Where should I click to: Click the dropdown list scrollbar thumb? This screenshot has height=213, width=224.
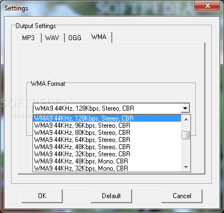(186, 135)
